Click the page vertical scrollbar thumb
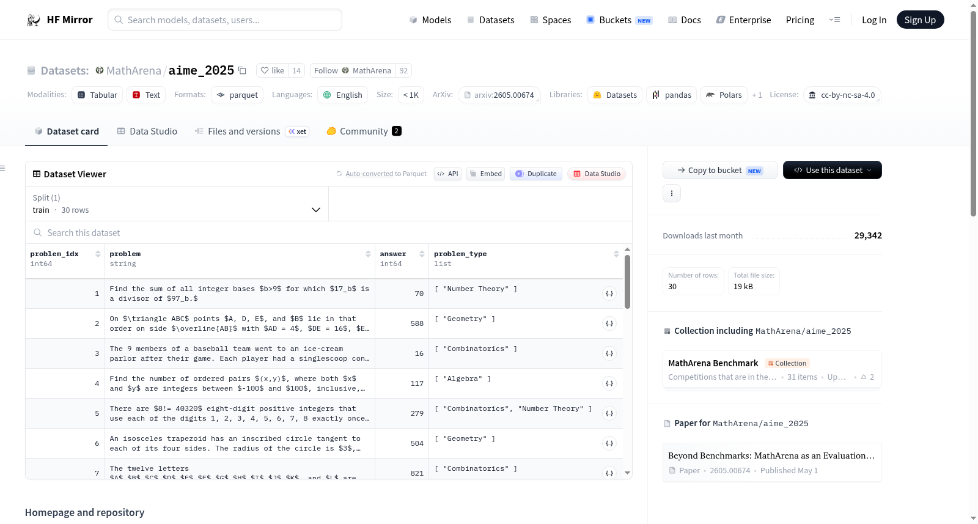This screenshot has width=978, height=524. 973,114
